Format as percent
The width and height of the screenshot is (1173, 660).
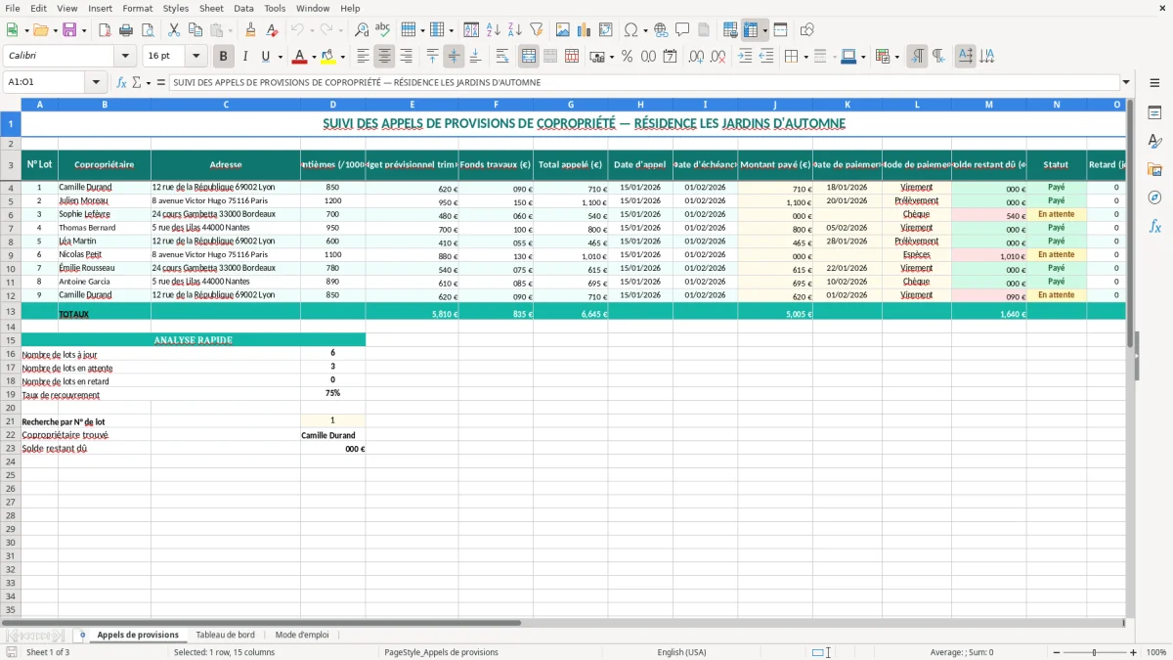coord(627,57)
